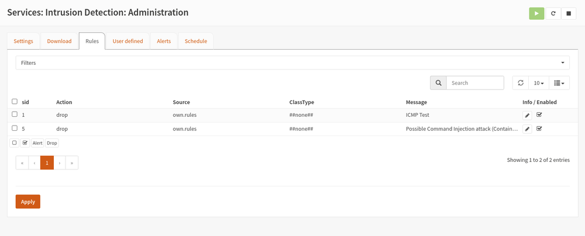Disable the enabled checkbox for ICMP Test
585x236 pixels.
(539, 114)
